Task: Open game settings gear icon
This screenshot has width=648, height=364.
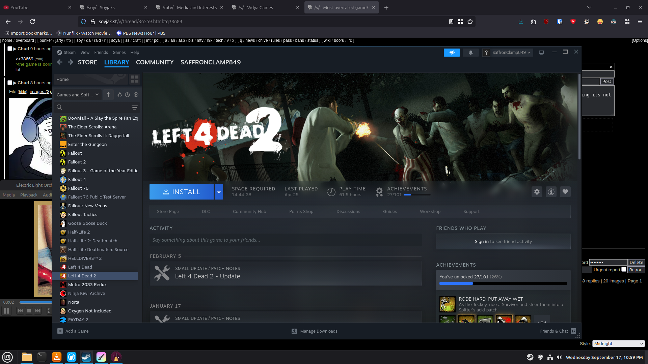Action: 537,192
